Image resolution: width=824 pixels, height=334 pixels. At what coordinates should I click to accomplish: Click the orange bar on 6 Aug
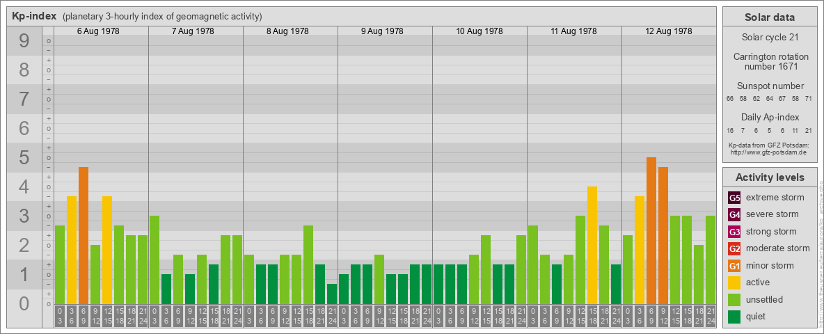[x=84, y=235]
